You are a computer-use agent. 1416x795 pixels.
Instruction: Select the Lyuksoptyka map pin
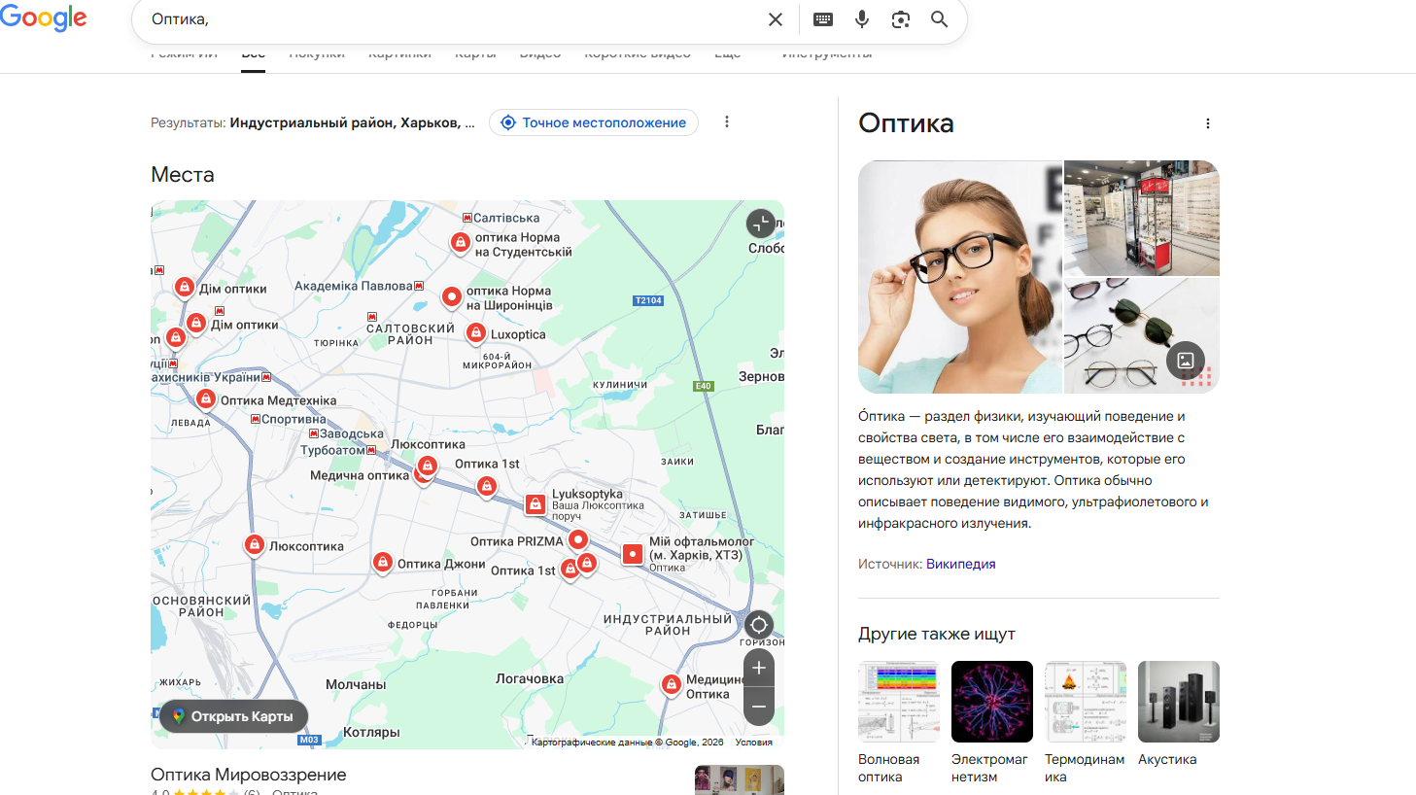535,503
